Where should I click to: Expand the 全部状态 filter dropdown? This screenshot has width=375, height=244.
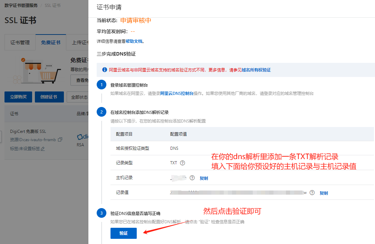78,97
